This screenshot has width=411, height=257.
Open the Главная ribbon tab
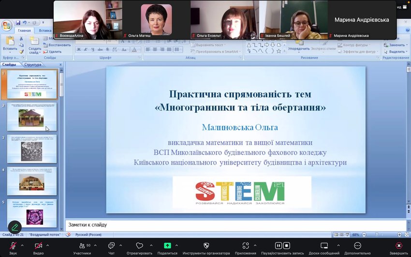click(24, 30)
